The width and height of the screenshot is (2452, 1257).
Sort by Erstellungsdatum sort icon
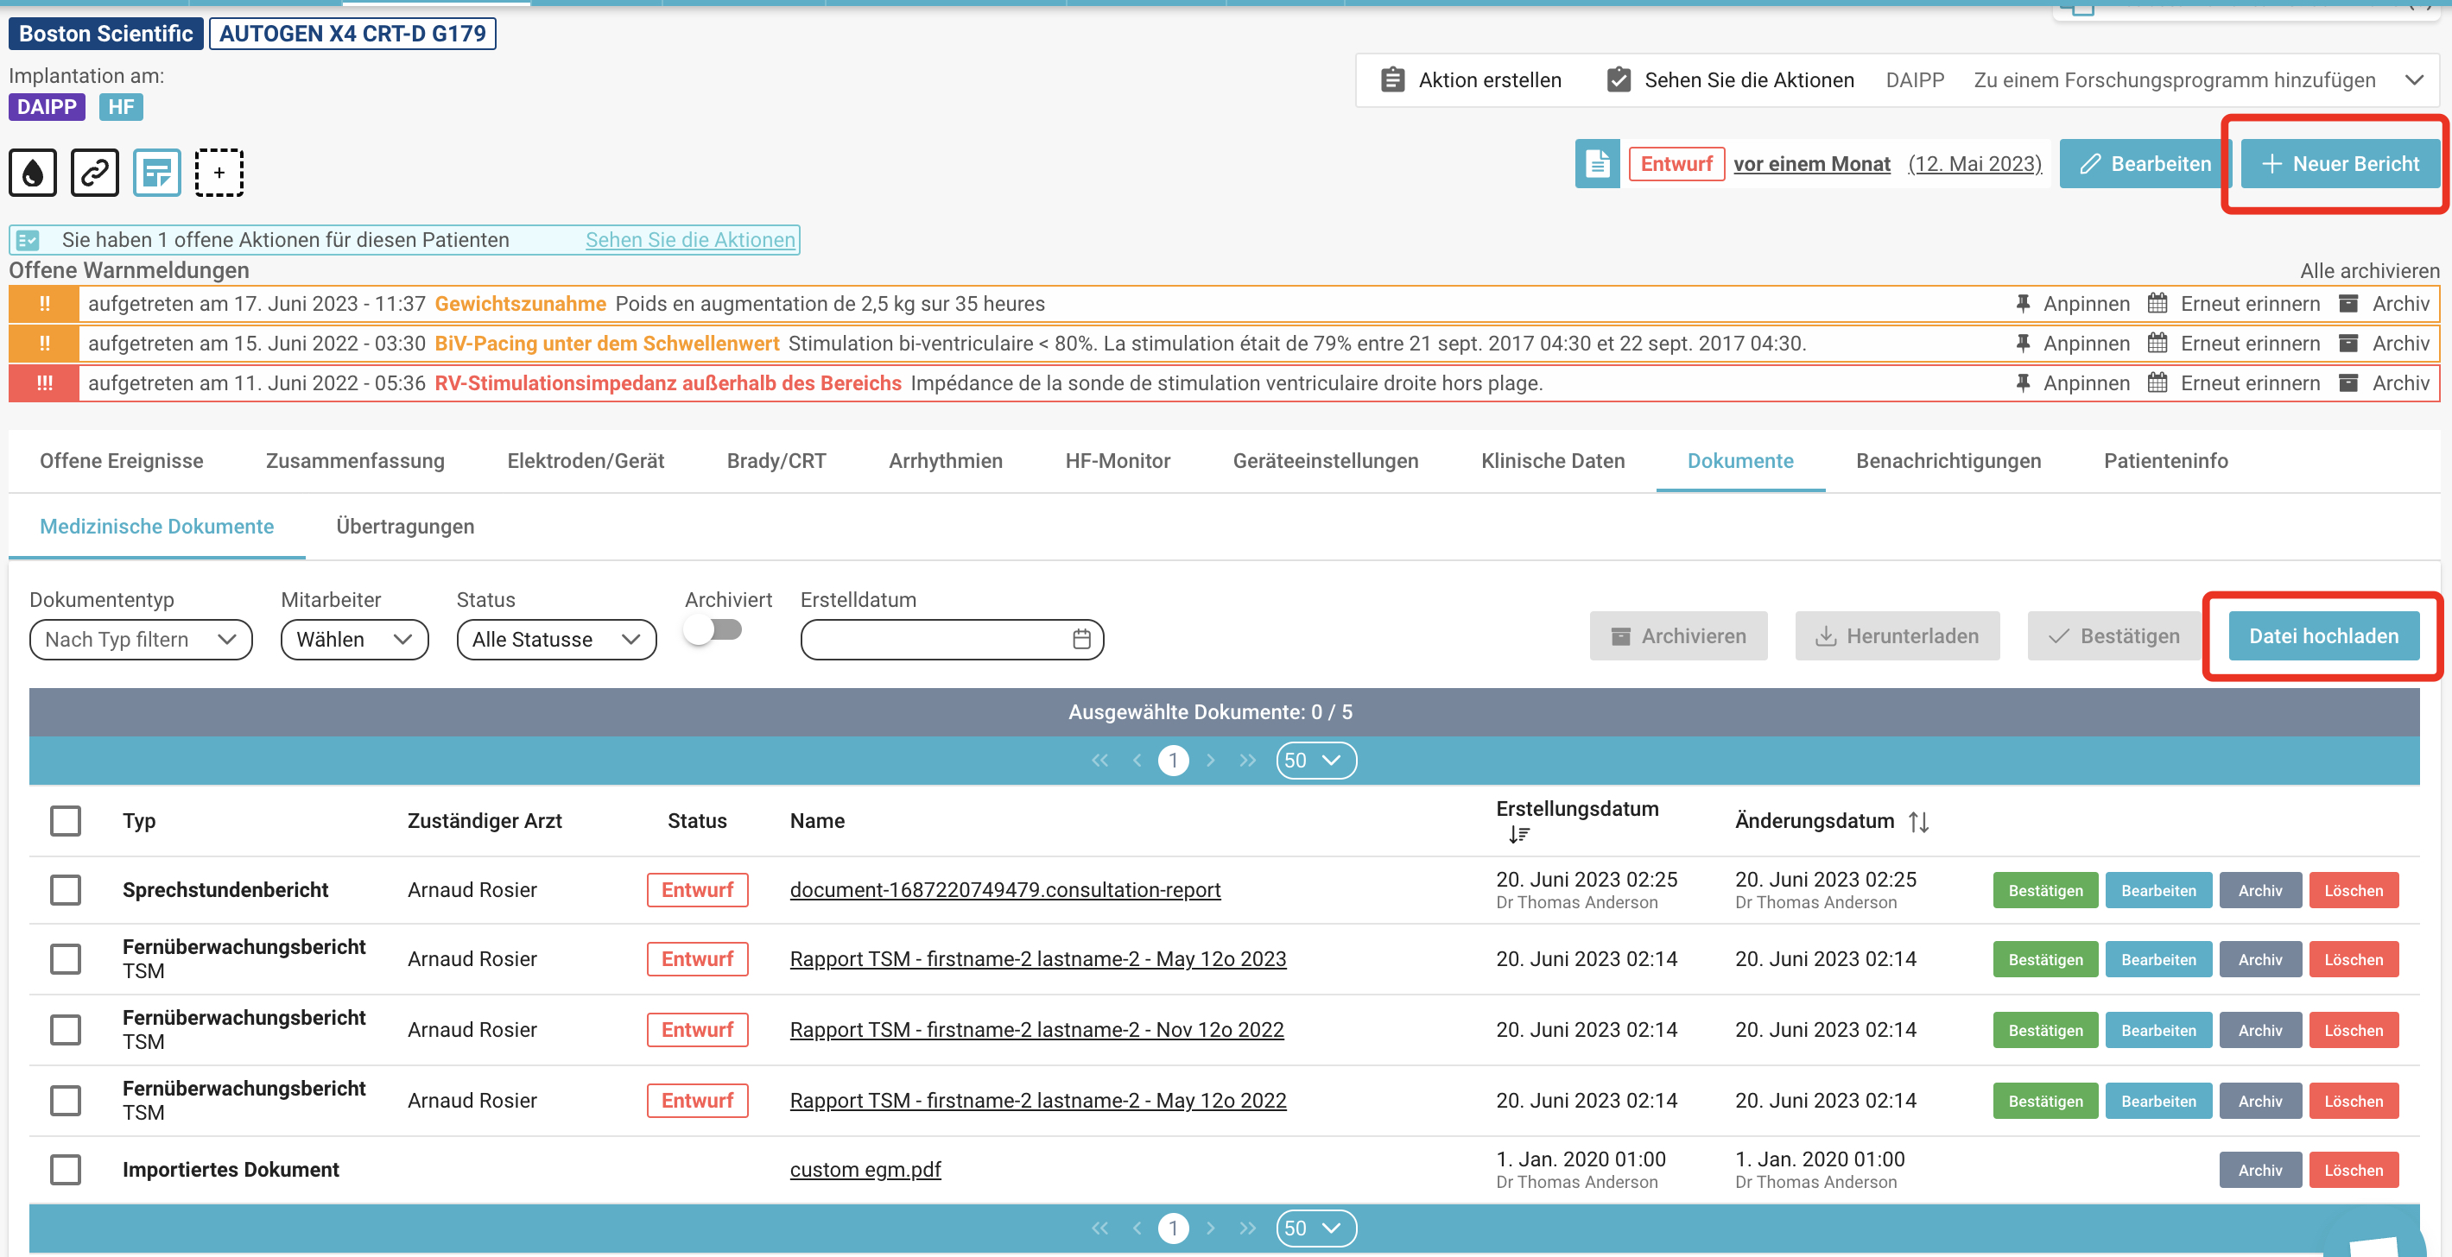1518,835
